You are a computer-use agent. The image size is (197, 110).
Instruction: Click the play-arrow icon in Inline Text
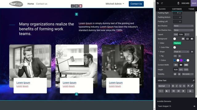(x=183, y=91)
